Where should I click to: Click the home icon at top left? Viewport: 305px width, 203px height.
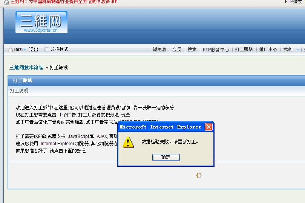6,2
